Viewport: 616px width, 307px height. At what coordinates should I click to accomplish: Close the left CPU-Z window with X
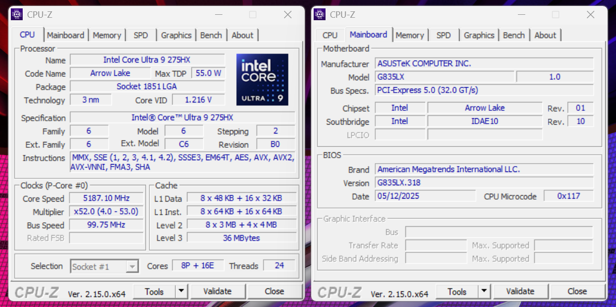[288, 15]
